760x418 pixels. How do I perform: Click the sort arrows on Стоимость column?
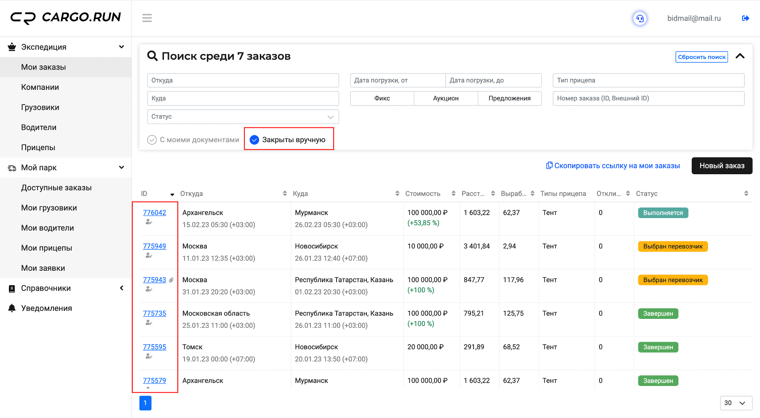[x=453, y=194]
